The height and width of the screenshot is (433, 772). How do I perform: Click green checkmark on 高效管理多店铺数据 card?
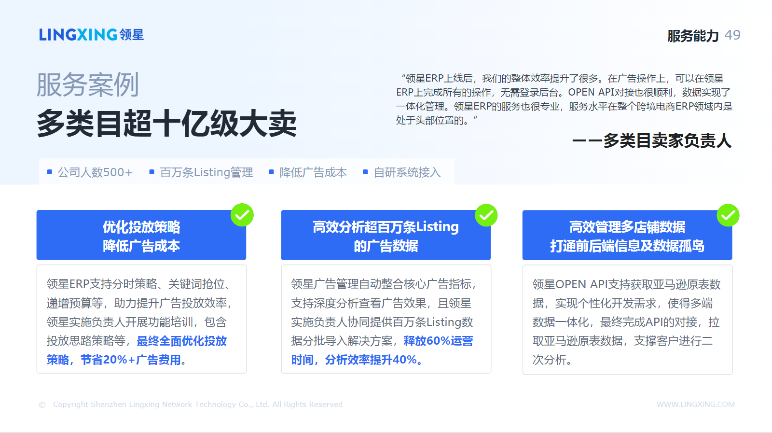coord(728,215)
